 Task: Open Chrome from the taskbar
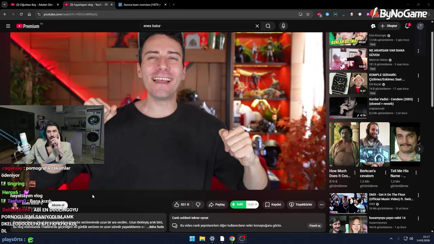(x=232, y=239)
